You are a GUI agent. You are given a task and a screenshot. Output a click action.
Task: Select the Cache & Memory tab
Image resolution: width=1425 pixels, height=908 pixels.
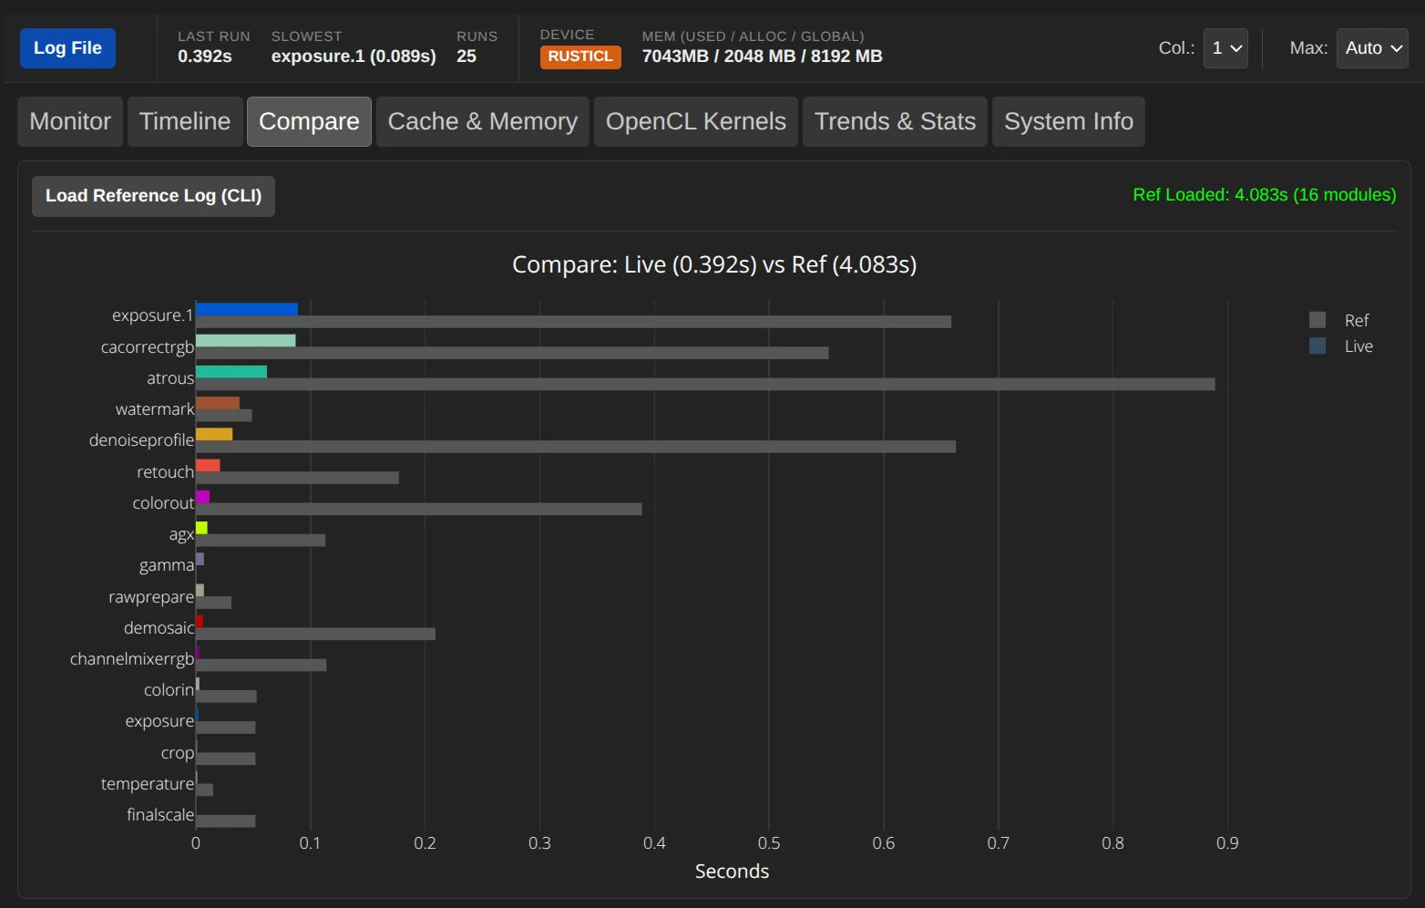coord(482,122)
